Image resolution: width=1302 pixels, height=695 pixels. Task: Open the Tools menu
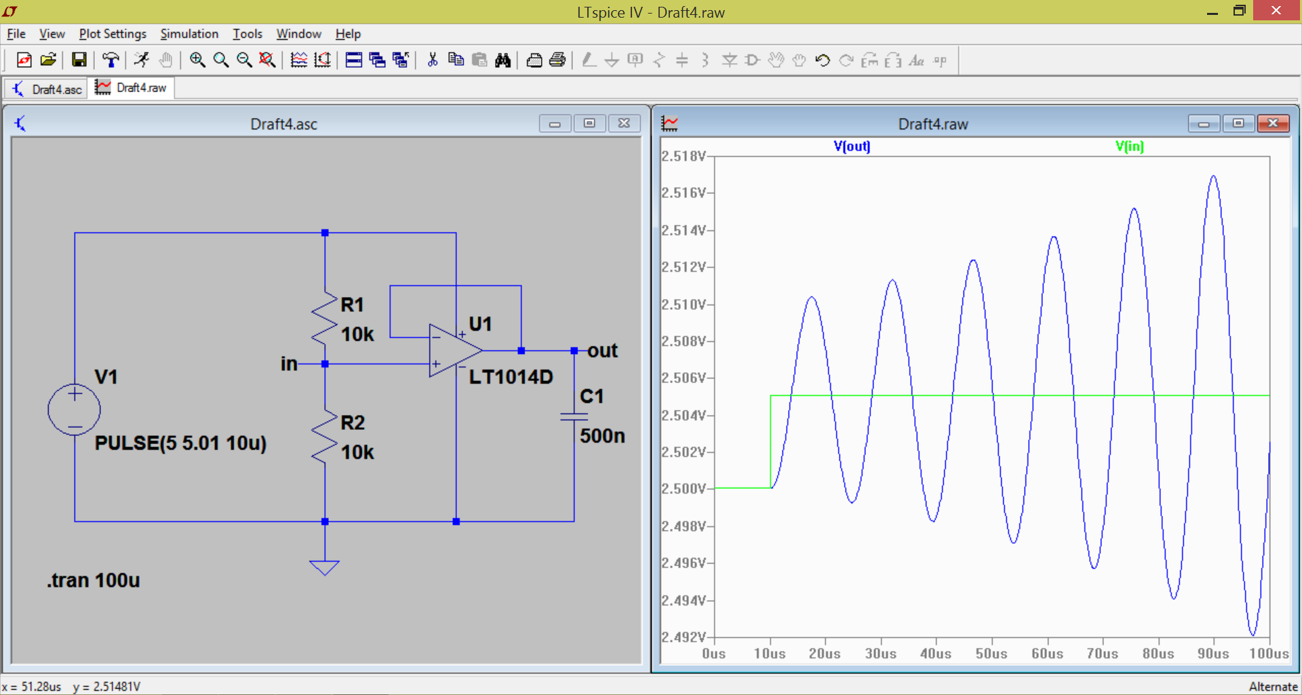point(248,34)
